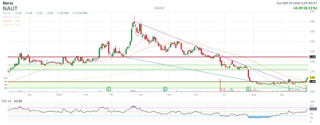
Task: Click the earnings E marker near August
Action: coord(249,88)
